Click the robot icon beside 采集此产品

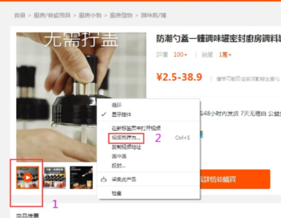pyautogui.click(x=104, y=179)
